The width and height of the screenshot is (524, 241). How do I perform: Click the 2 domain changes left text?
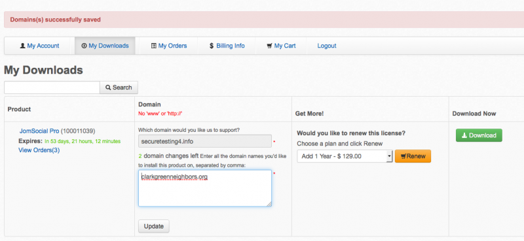pos(168,155)
